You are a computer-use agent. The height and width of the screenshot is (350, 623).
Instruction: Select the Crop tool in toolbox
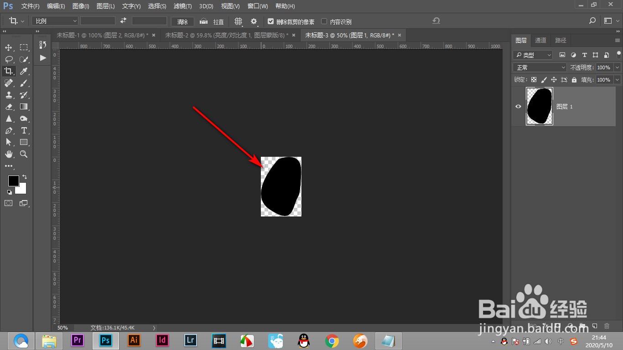[8, 71]
